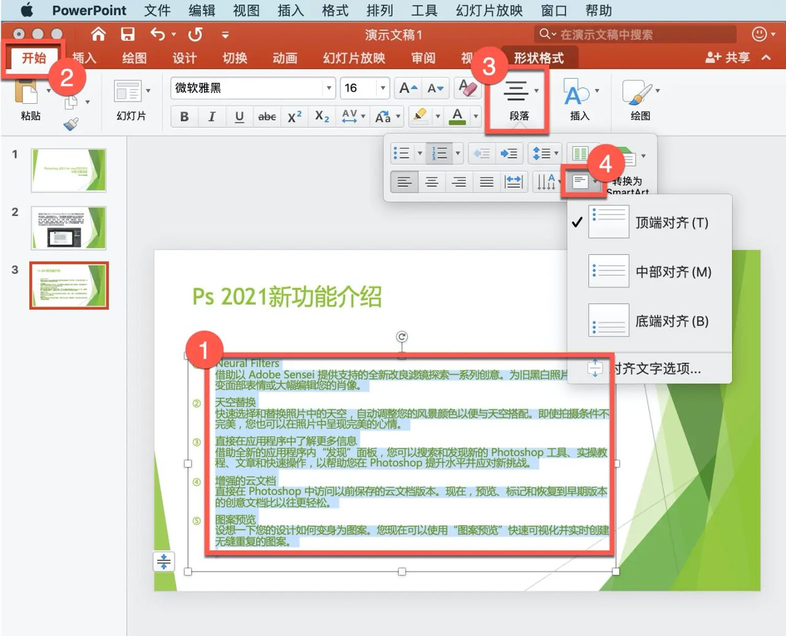786x636 pixels.
Task: Toggle Underline formatting
Action: click(239, 117)
